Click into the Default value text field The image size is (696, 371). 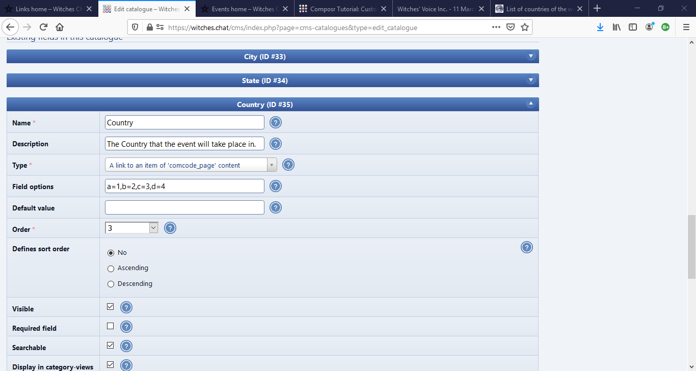click(184, 208)
